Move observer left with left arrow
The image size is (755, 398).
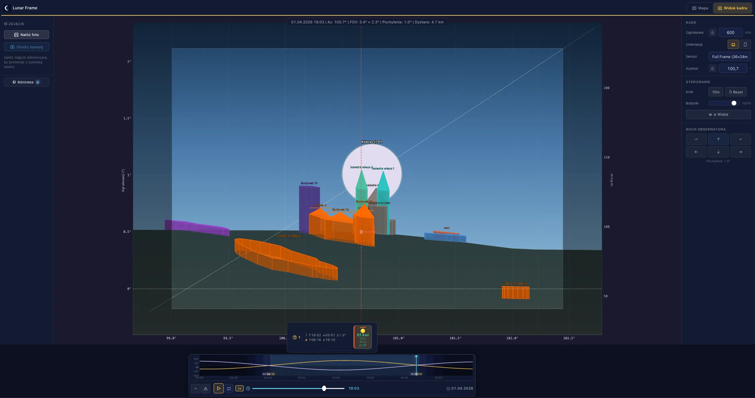pos(696,152)
